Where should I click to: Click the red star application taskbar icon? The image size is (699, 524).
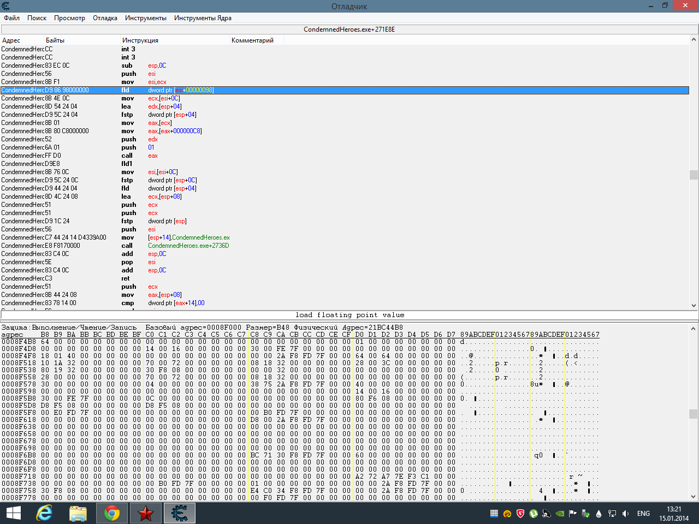pyautogui.click(x=145, y=513)
